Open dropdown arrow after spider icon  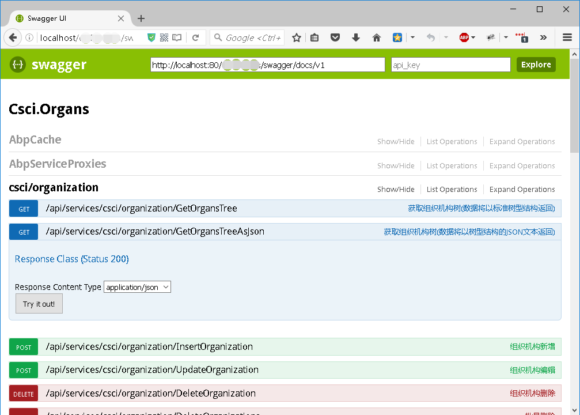point(506,37)
